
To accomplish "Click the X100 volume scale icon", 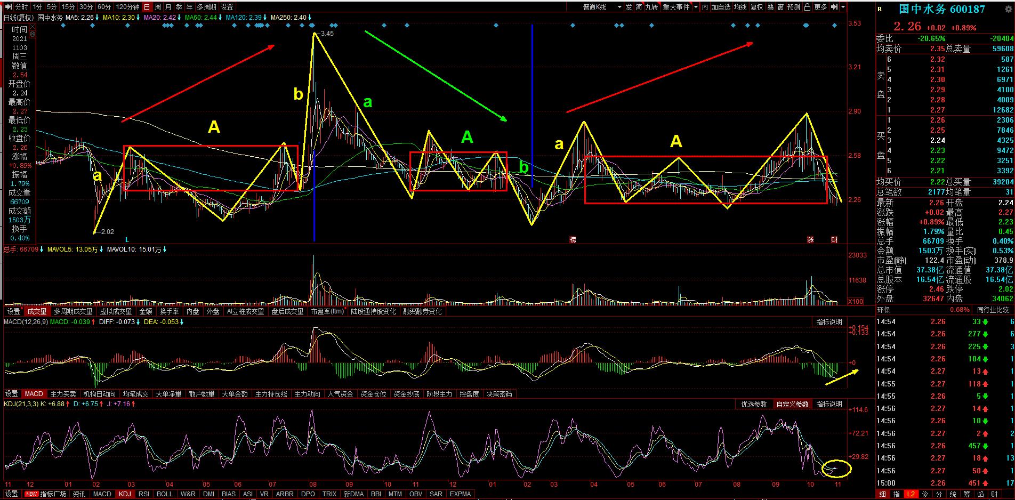I will pos(855,302).
